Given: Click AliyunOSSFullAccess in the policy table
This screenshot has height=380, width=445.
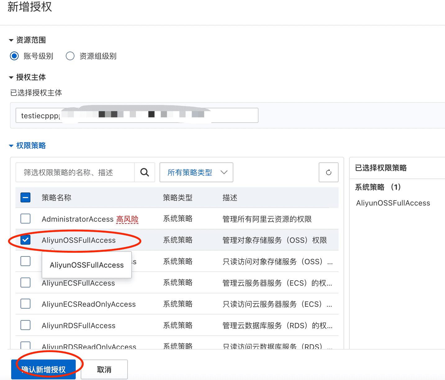Looking at the screenshot, I should click(x=79, y=240).
